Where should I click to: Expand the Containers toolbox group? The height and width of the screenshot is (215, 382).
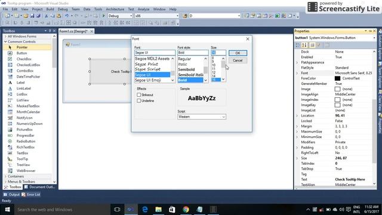click(x=5, y=176)
